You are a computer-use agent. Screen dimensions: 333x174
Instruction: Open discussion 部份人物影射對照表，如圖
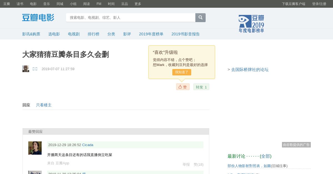tap(249, 166)
